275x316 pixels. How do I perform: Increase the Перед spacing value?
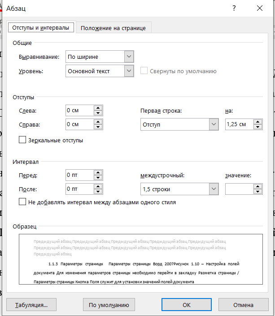pyautogui.click(x=98, y=172)
